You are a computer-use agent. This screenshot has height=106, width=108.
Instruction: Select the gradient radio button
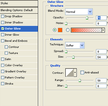(68, 30)
